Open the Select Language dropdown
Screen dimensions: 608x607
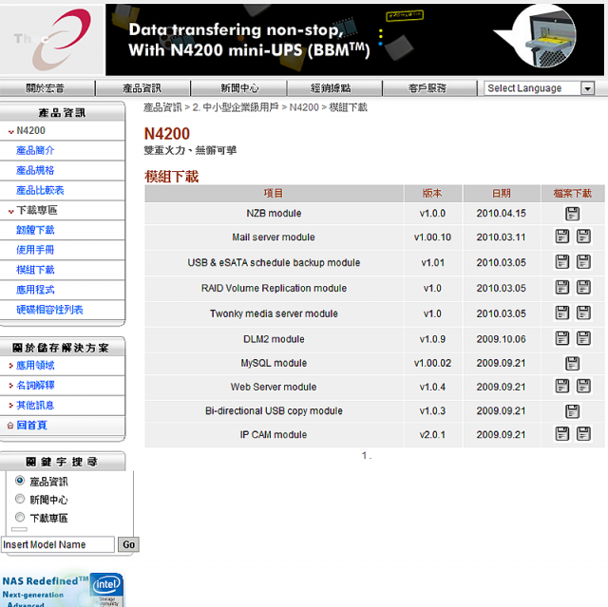point(539,88)
